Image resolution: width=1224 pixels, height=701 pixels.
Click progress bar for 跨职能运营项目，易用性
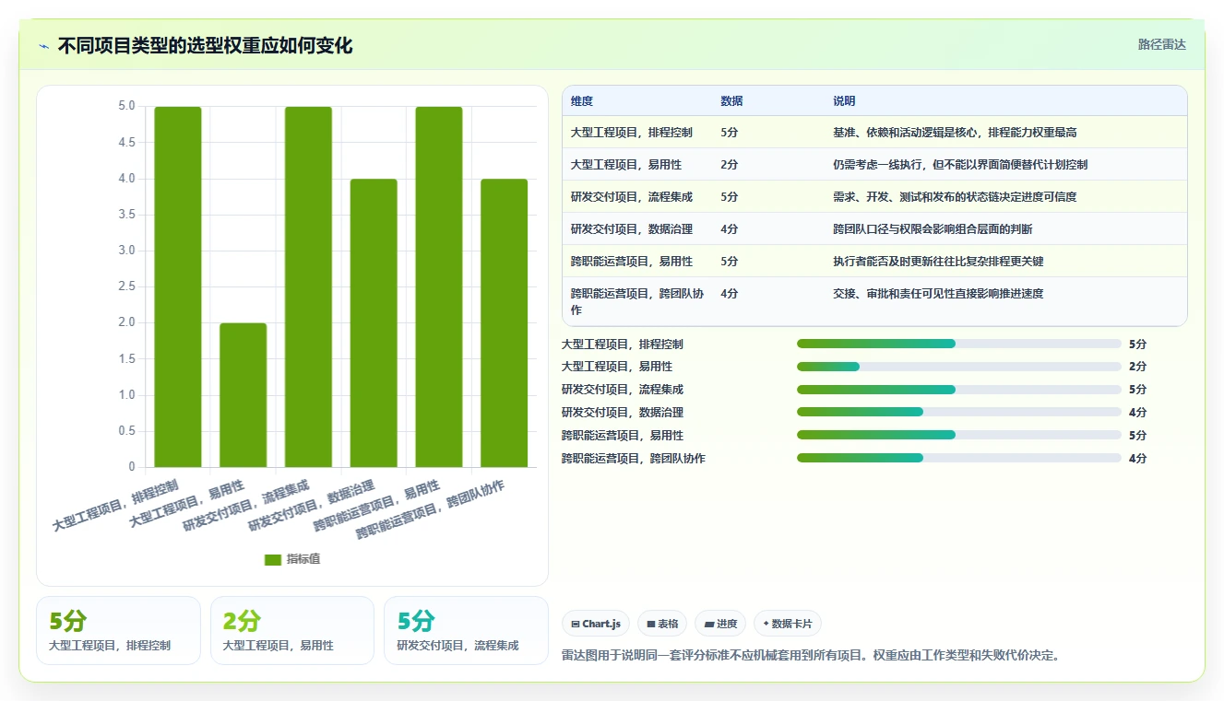(x=959, y=435)
